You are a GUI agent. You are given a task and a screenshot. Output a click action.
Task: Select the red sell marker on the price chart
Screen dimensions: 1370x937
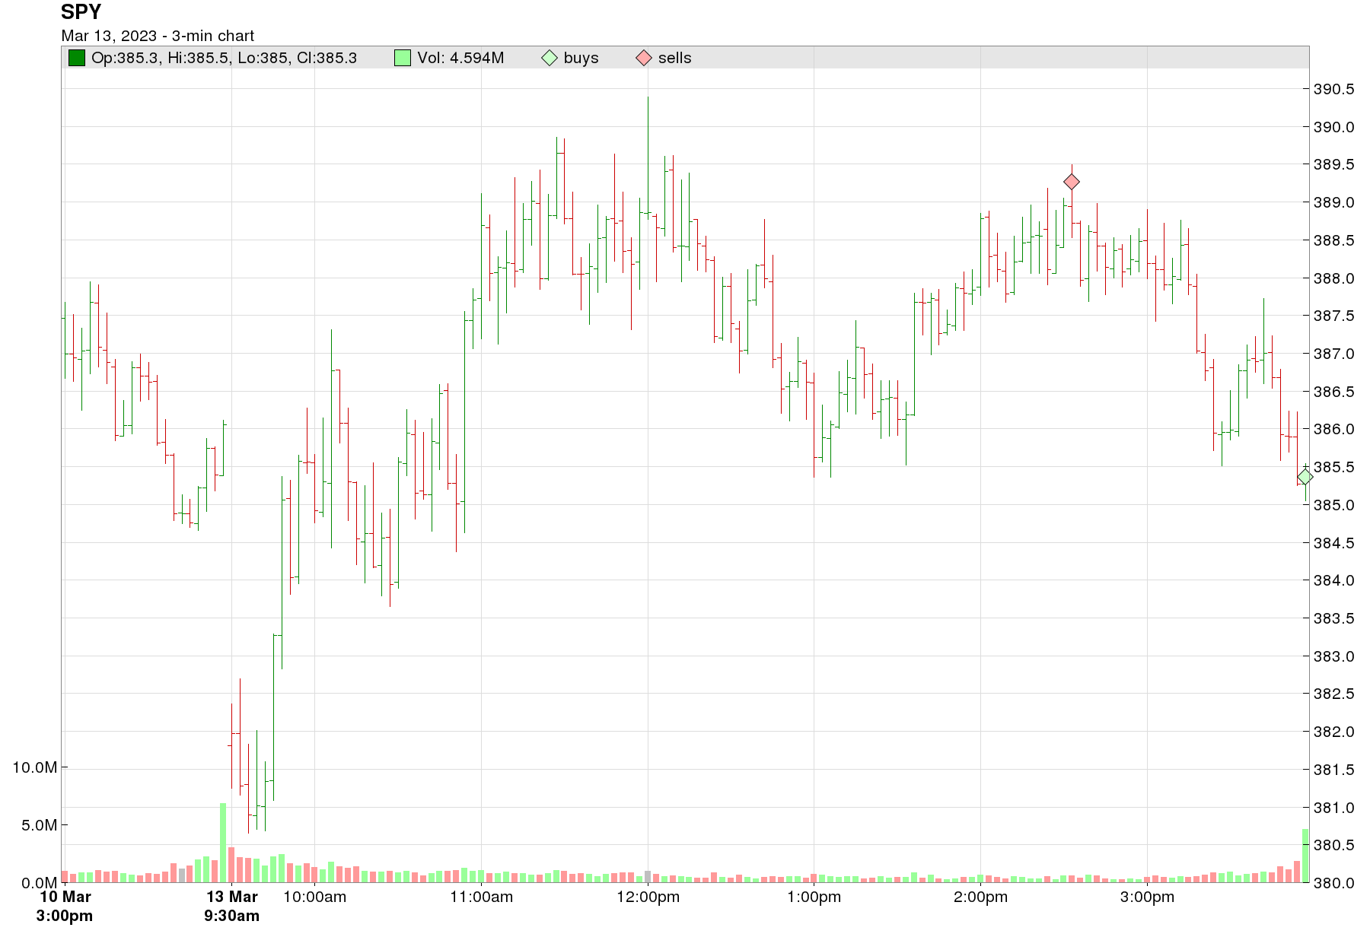tap(1072, 182)
